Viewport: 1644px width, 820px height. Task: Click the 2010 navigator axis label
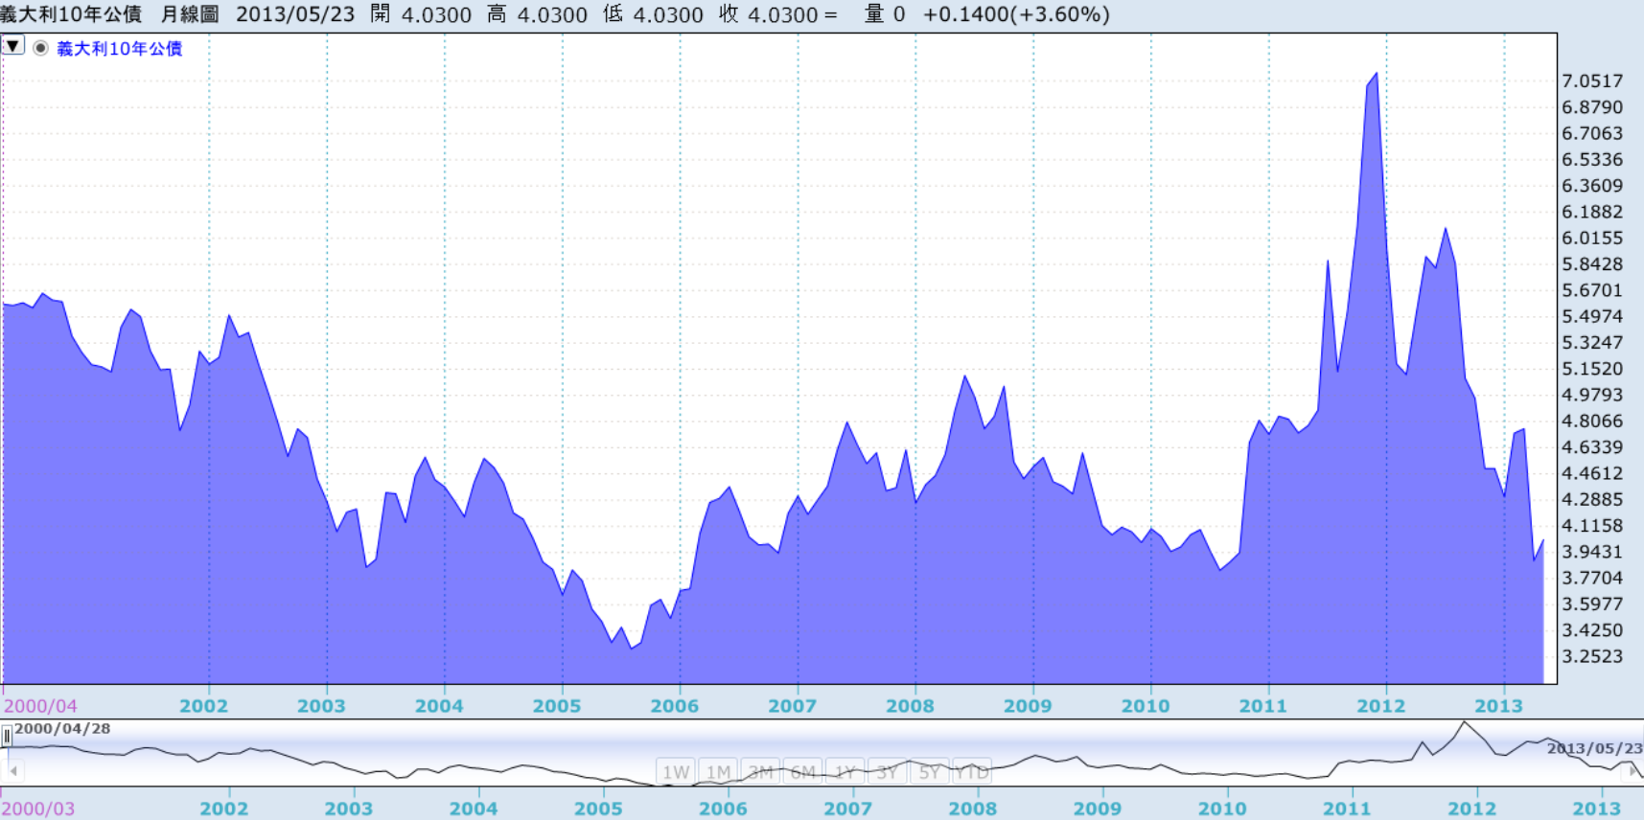tap(1222, 809)
